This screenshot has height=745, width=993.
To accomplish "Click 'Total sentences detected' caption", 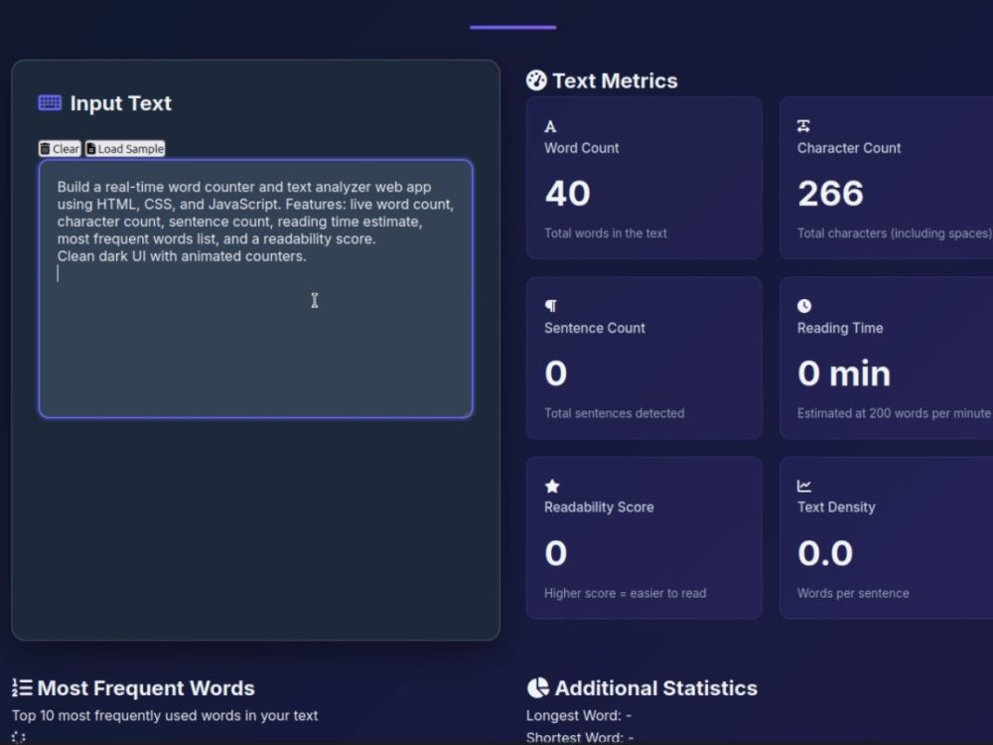I will [615, 413].
